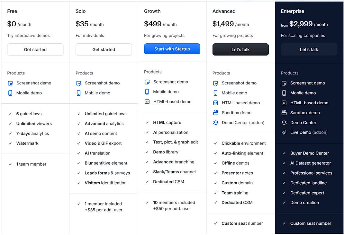Click the Live Demo addon icon in Enterprise
The width and height of the screenshot is (344, 235).
284,132
